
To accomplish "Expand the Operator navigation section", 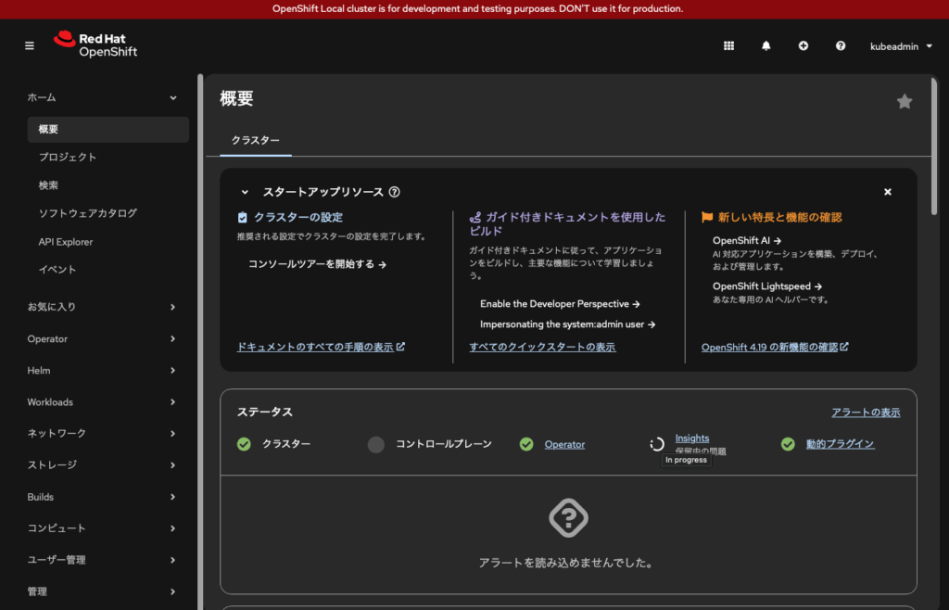I will (x=101, y=339).
